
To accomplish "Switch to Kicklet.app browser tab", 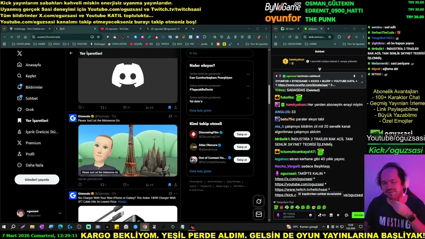I will click(x=29, y=29).
